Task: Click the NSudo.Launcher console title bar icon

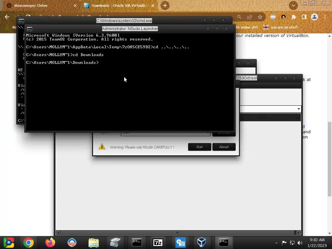Action: (x=30, y=29)
